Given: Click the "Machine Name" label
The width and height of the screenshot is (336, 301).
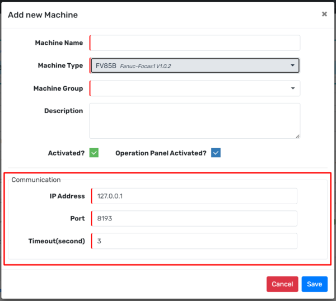Looking at the screenshot, I should click(x=59, y=43).
